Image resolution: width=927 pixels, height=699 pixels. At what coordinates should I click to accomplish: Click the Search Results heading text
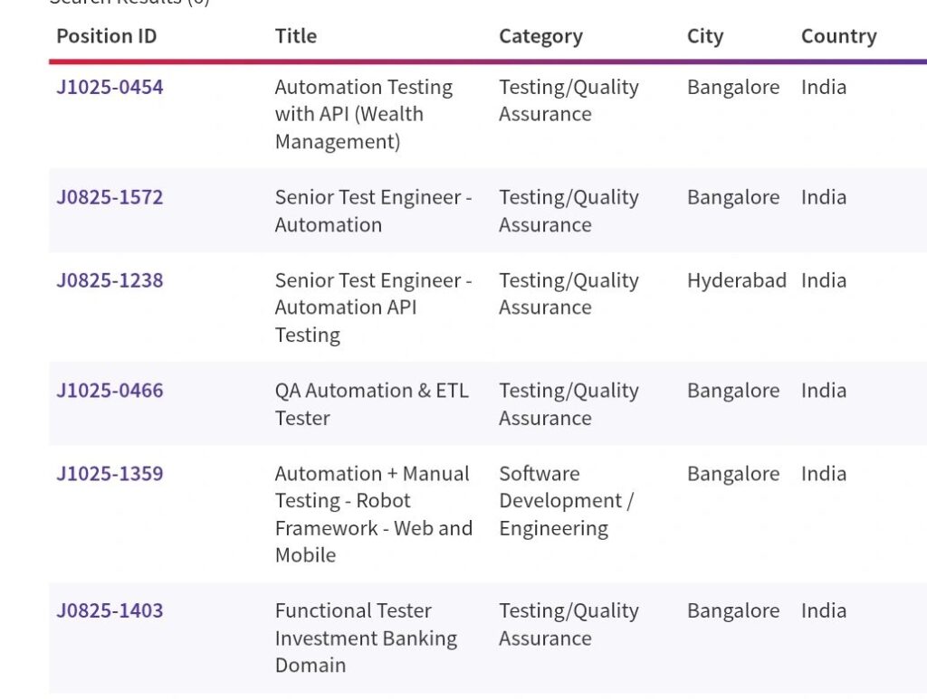pyautogui.click(x=129, y=3)
